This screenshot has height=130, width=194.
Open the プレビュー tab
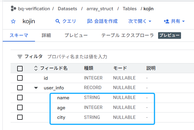pyautogui.click(x=76, y=36)
